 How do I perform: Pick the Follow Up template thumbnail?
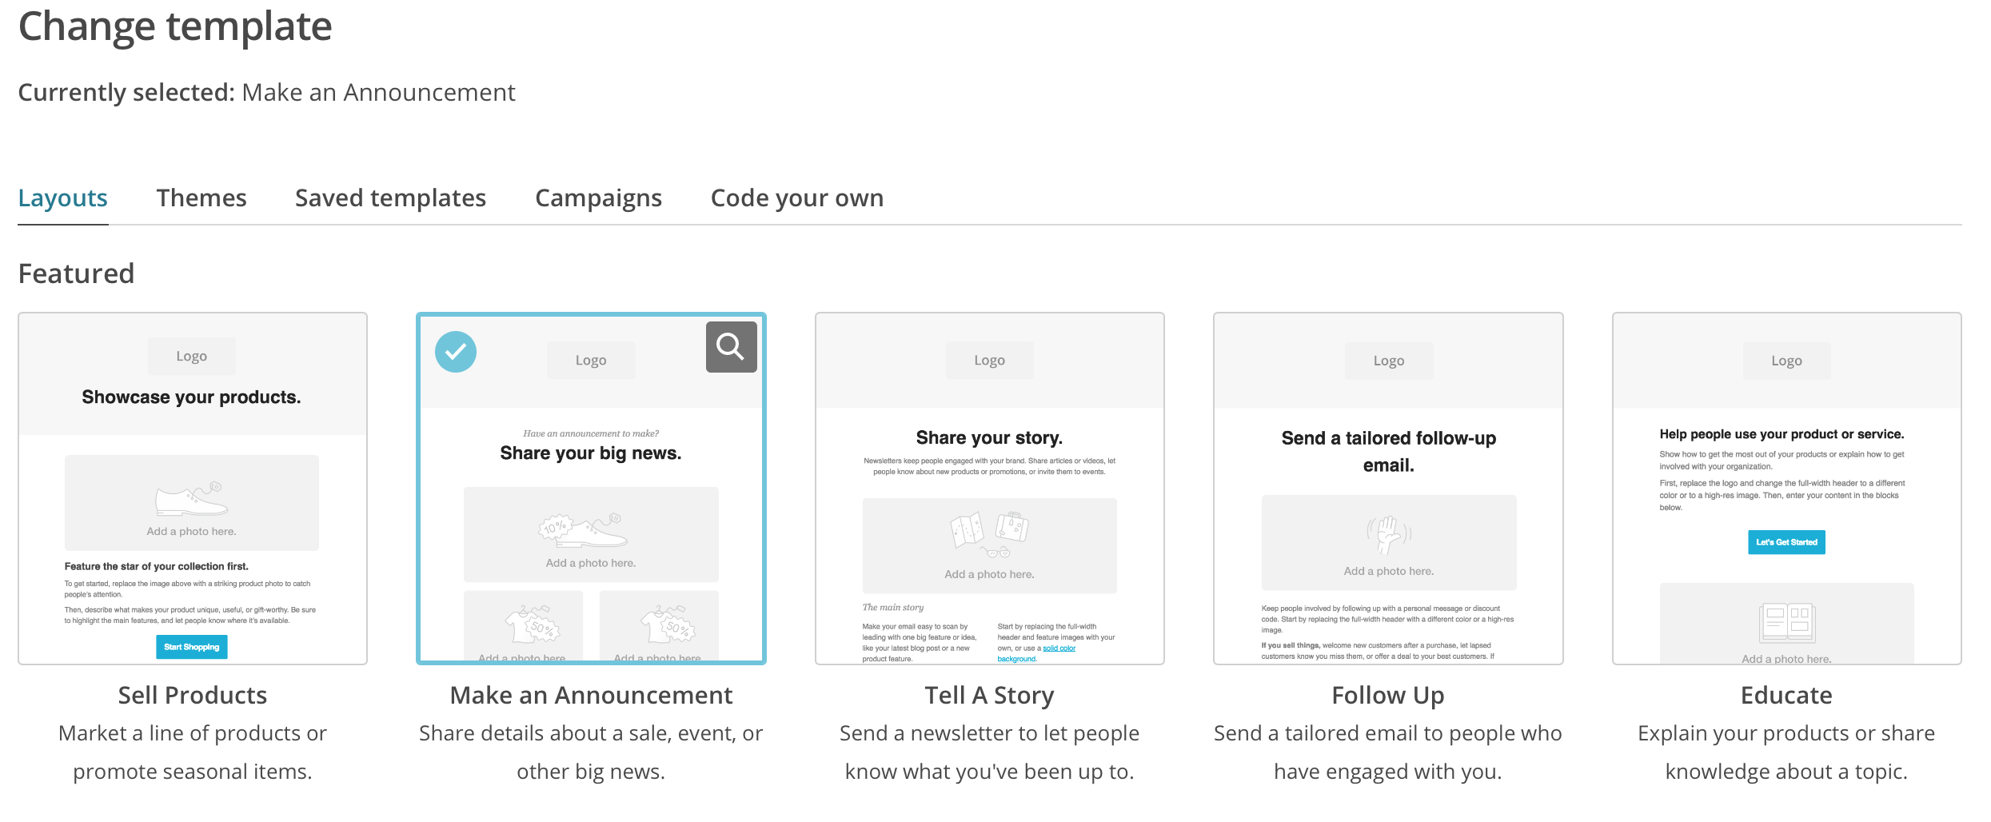(1388, 488)
